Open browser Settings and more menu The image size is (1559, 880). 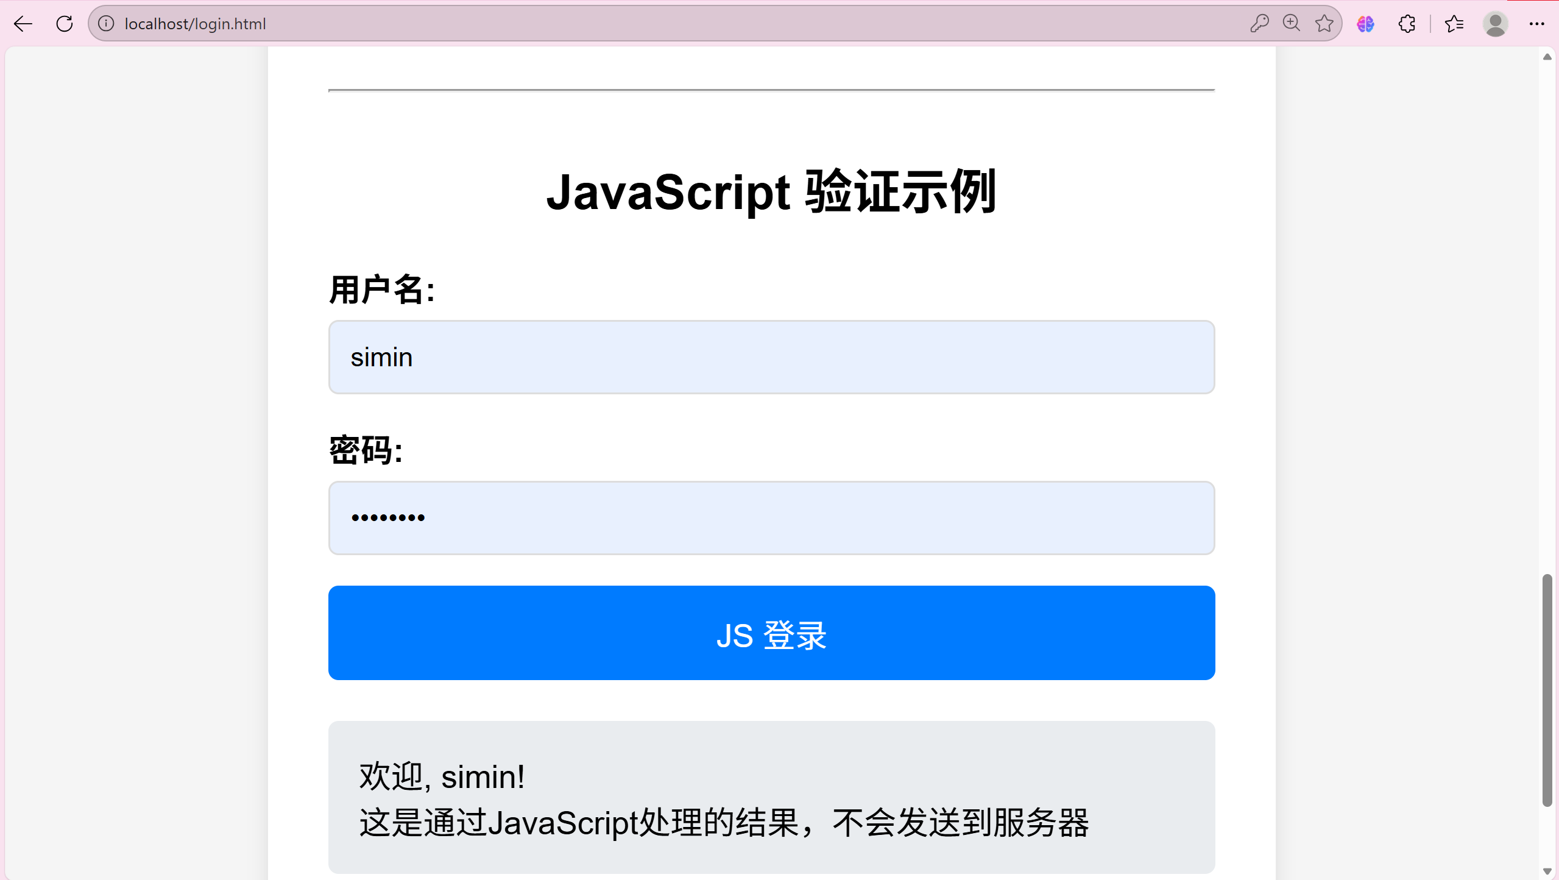tap(1536, 24)
